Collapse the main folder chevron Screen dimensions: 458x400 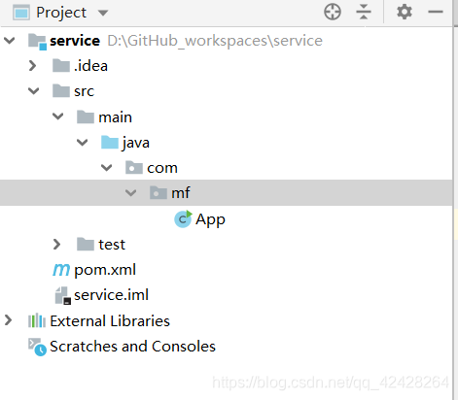[58, 117]
